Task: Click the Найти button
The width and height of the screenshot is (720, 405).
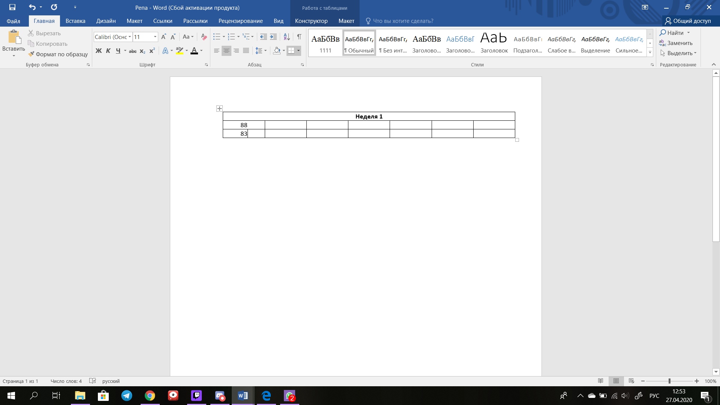Action: 675,33
